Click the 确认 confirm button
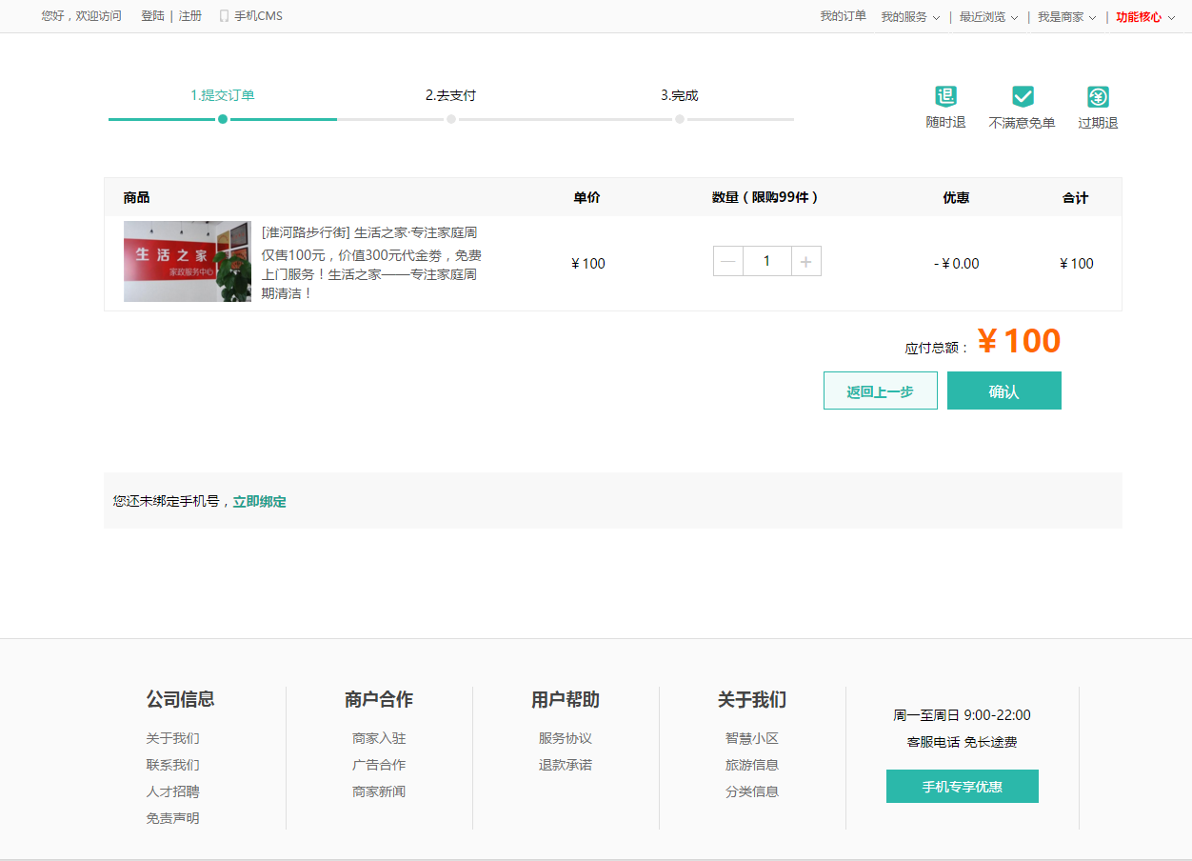 pos(1003,390)
